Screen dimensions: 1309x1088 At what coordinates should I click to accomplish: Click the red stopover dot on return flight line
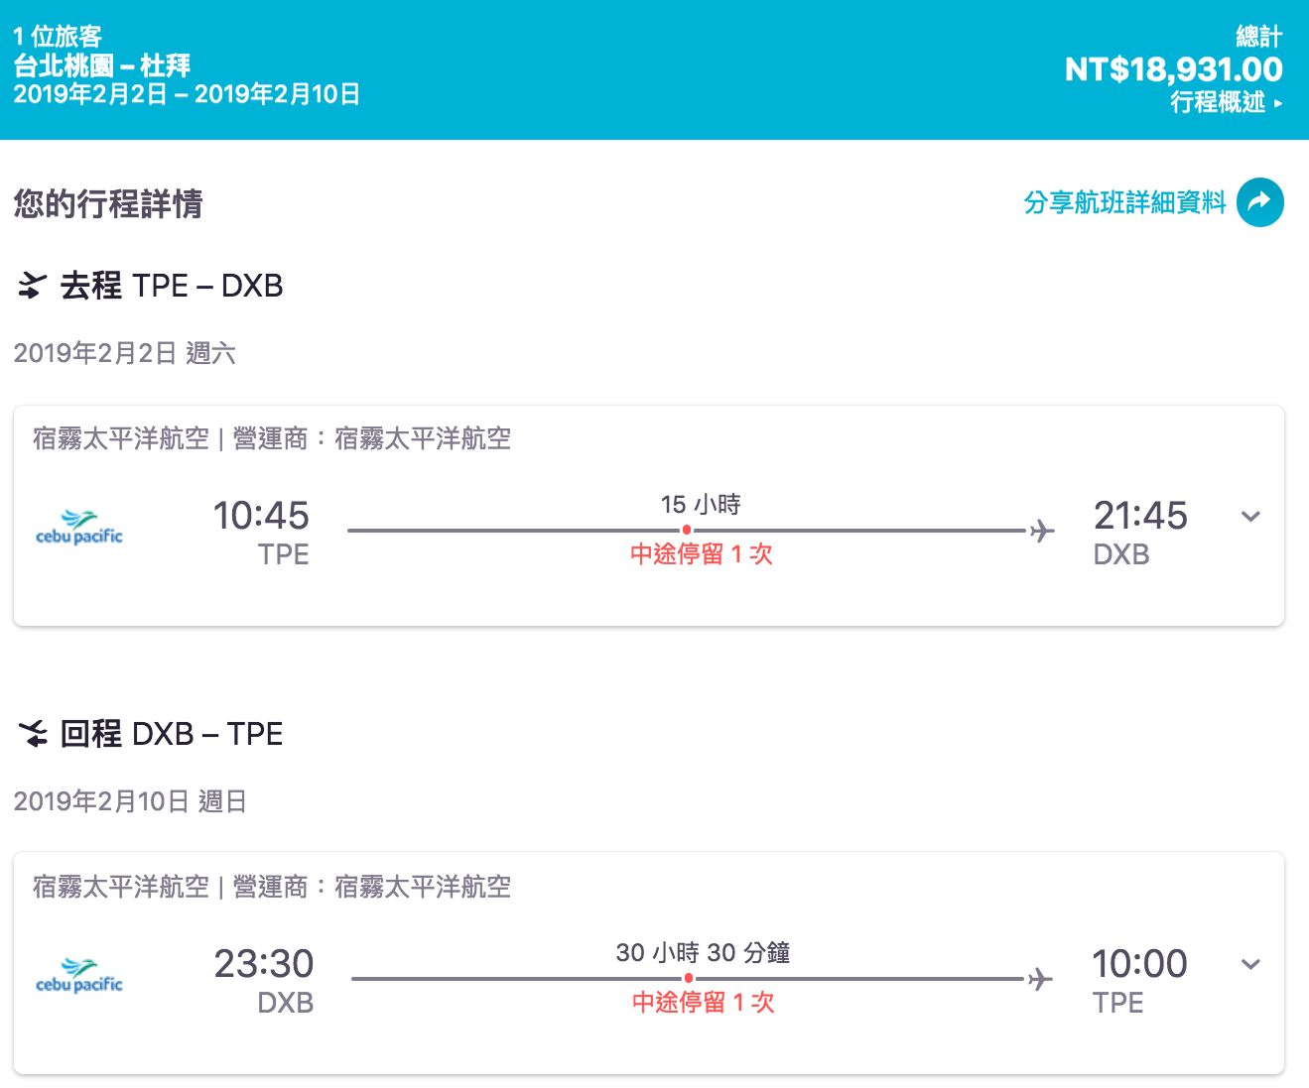[x=688, y=979]
